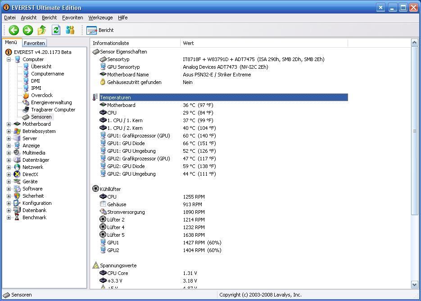Switch to the Favoriten tab in sidebar
Image resolution: width=421 pixels, height=301 pixels.
[x=34, y=43]
